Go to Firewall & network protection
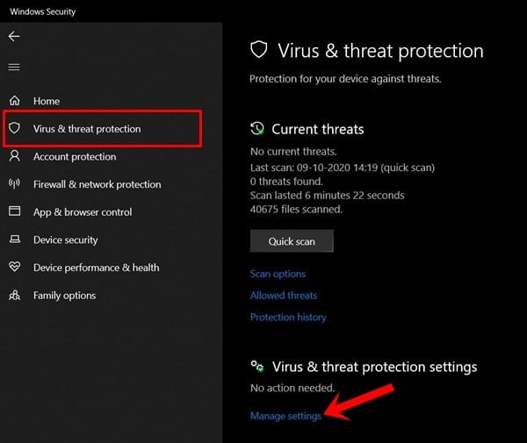527x443 pixels. (97, 184)
